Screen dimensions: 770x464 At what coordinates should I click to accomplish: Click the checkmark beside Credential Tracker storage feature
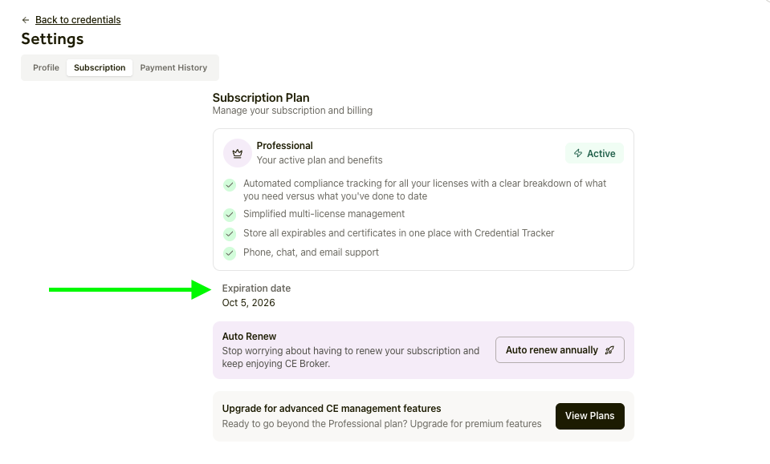tap(229, 234)
